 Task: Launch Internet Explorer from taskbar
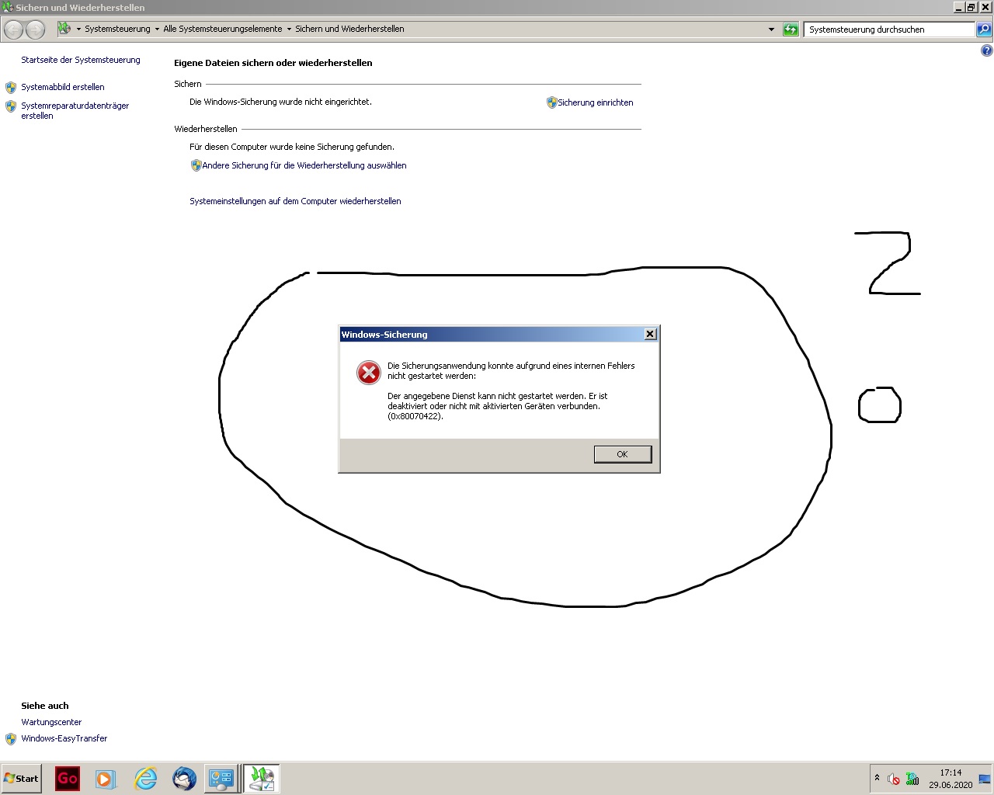145,779
